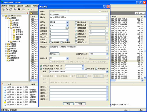Click the new item toolbar icon
The height and width of the screenshot is (112, 147).
point(4,9)
